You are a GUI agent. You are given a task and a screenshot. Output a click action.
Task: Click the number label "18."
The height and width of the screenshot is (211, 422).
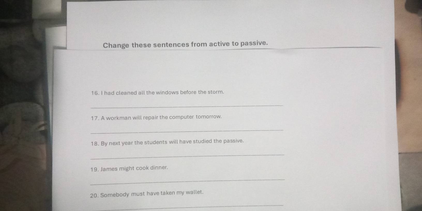(95, 144)
